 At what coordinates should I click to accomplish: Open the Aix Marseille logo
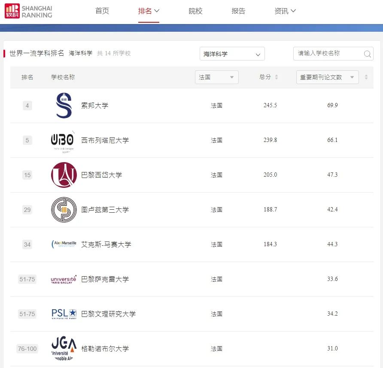coord(64,244)
